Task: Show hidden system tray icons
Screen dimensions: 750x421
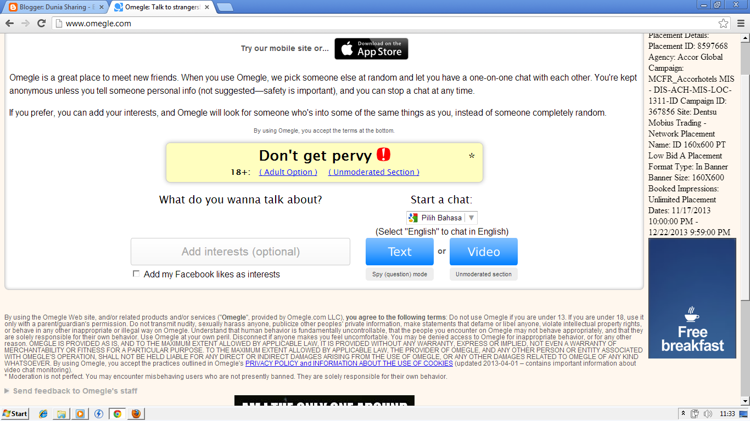Action: tap(683, 414)
